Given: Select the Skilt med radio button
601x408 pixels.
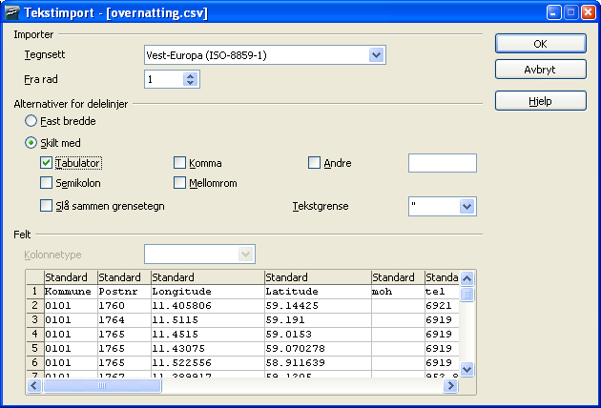Looking at the screenshot, I should click(31, 143).
